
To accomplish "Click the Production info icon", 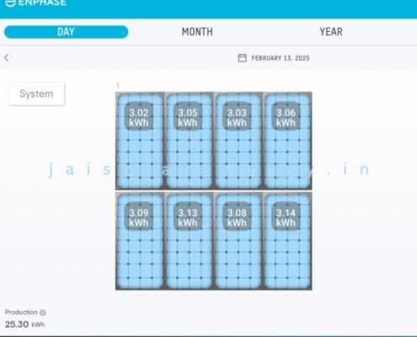I will click(x=43, y=313).
